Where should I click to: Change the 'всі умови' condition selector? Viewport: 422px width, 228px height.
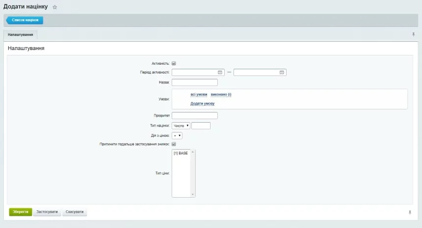click(199, 94)
